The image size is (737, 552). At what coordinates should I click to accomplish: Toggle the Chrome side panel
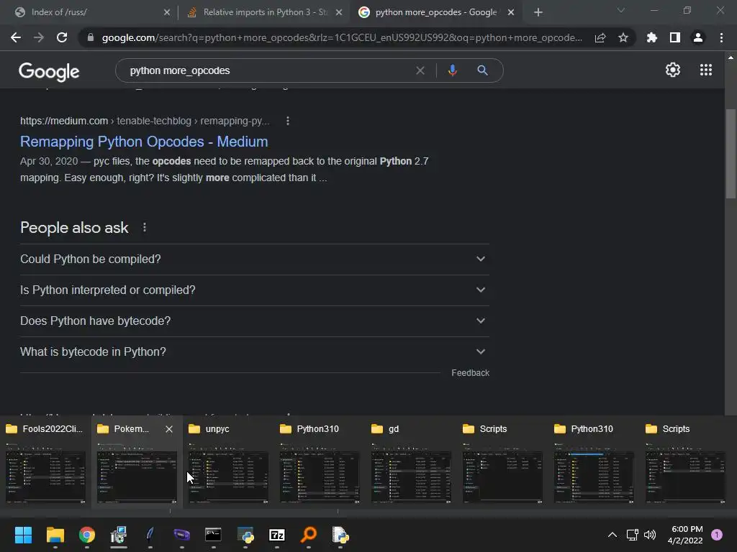click(x=675, y=37)
